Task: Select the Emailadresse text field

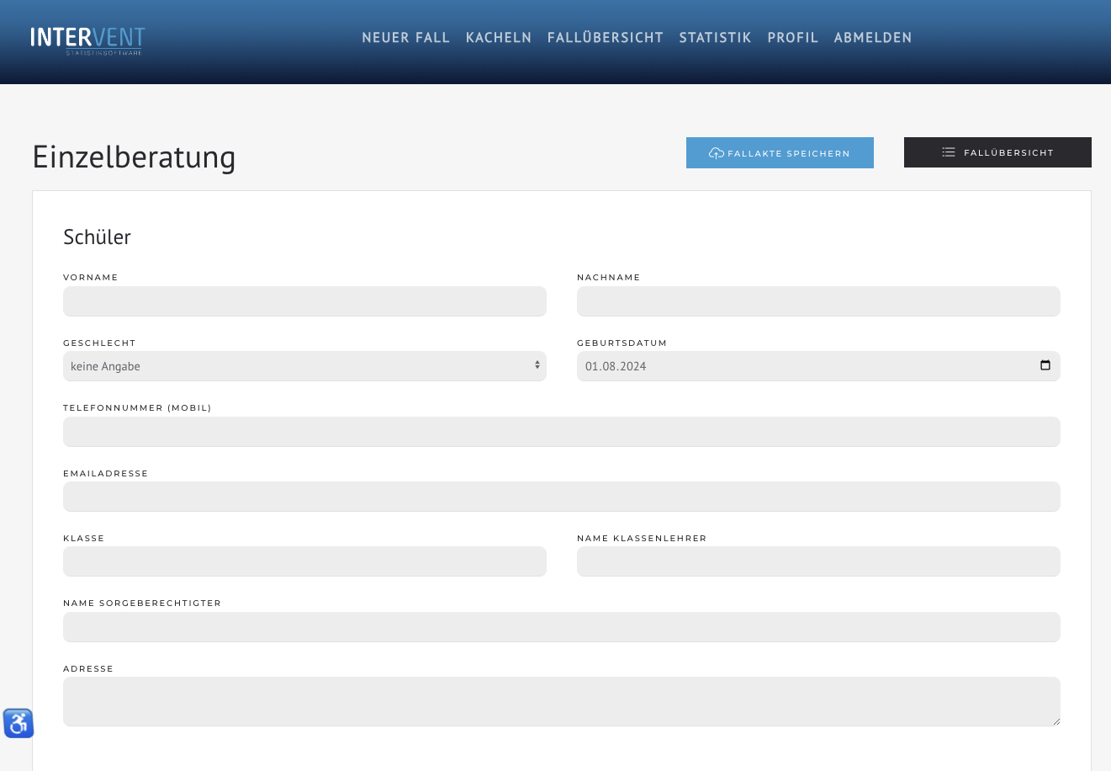Action: [x=561, y=497]
